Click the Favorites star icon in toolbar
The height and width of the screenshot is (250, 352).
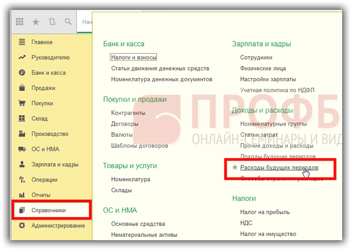[x=36, y=22]
